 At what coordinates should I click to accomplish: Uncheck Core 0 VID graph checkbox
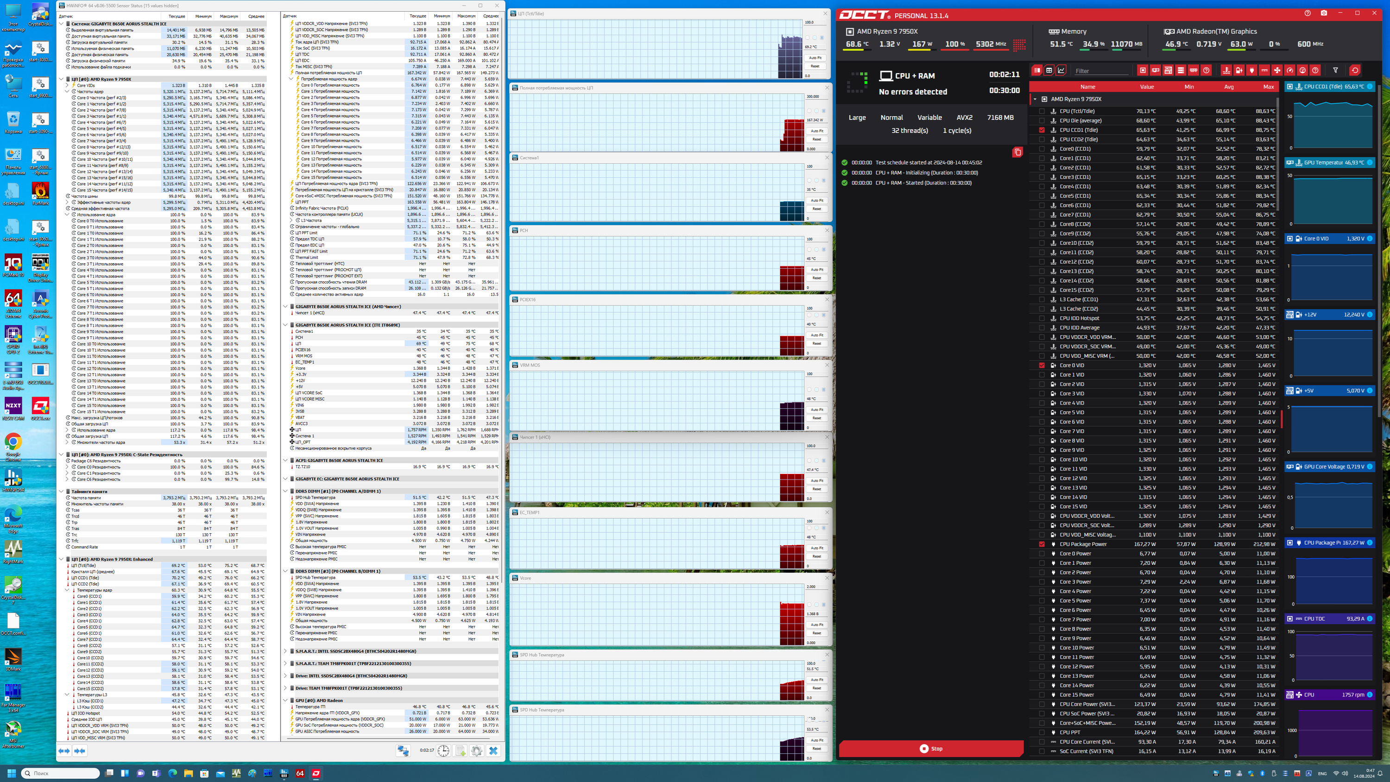pyautogui.click(x=1042, y=366)
